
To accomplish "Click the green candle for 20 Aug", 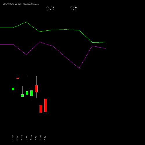I will 13,89.
